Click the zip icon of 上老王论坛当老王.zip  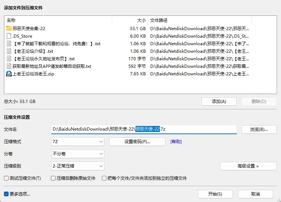click(9, 74)
